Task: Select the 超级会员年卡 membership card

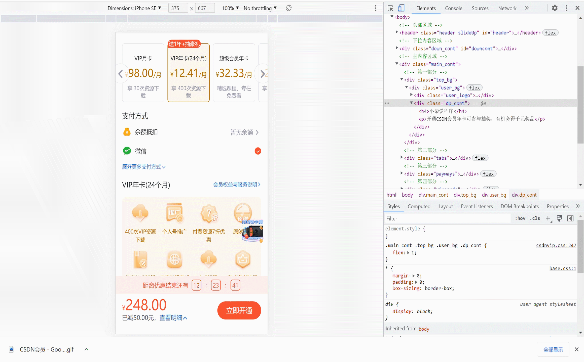Action: pos(234,73)
